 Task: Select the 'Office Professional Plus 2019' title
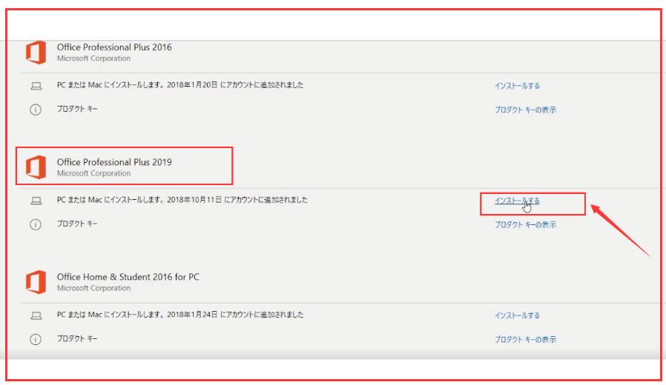point(114,162)
